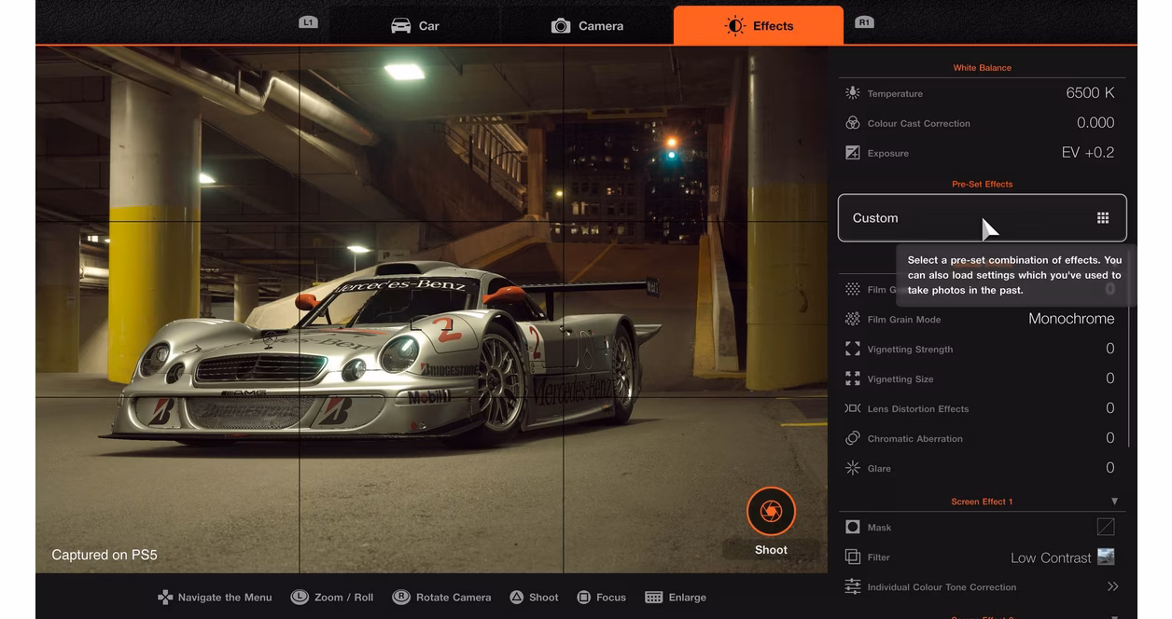Image resolution: width=1172 pixels, height=619 pixels.
Task: Click the Film Grain row icon
Action: pyautogui.click(x=852, y=289)
